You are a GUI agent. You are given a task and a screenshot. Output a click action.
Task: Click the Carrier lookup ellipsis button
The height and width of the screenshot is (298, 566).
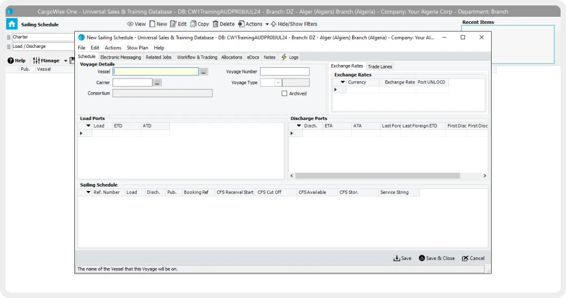(157, 83)
